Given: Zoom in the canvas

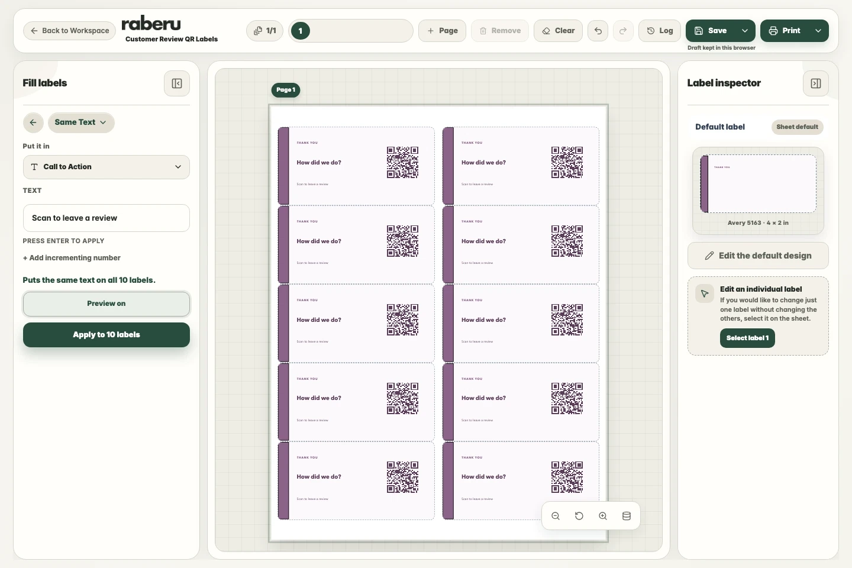Looking at the screenshot, I should 603,516.
